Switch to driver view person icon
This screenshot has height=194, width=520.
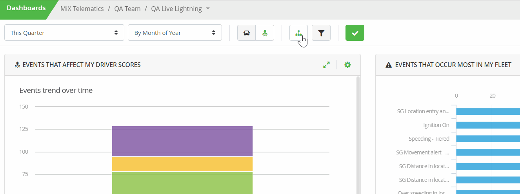tap(265, 33)
